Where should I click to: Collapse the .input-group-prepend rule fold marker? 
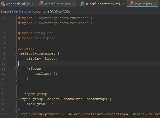click(16, 114)
